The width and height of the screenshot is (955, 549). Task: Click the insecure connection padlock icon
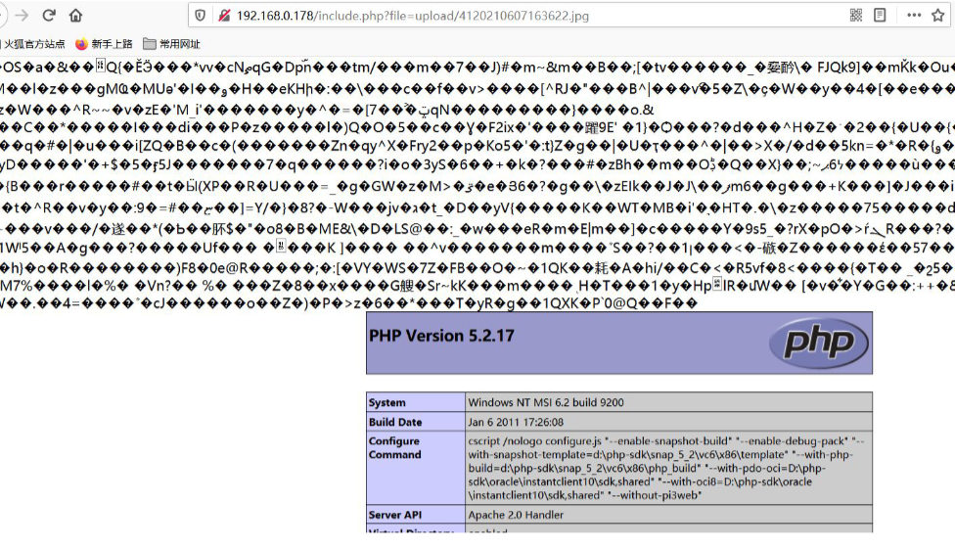coord(224,16)
